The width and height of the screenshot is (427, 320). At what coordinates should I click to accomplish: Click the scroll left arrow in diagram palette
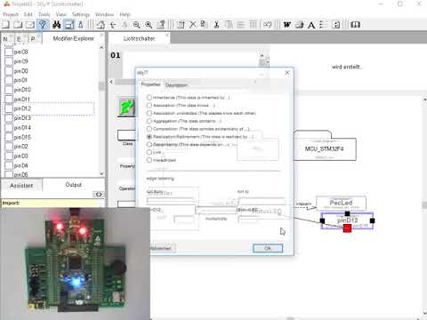(x=111, y=82)
